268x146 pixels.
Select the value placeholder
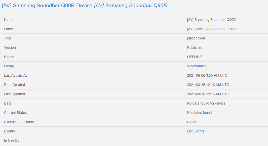click(x=196, y=38)
